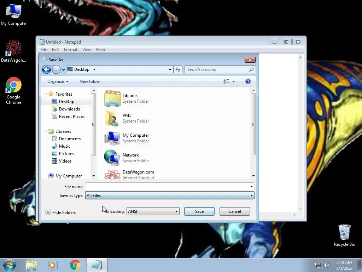Click the Windows Start button
Screen dimensions: 362x272
coord(9,265)
